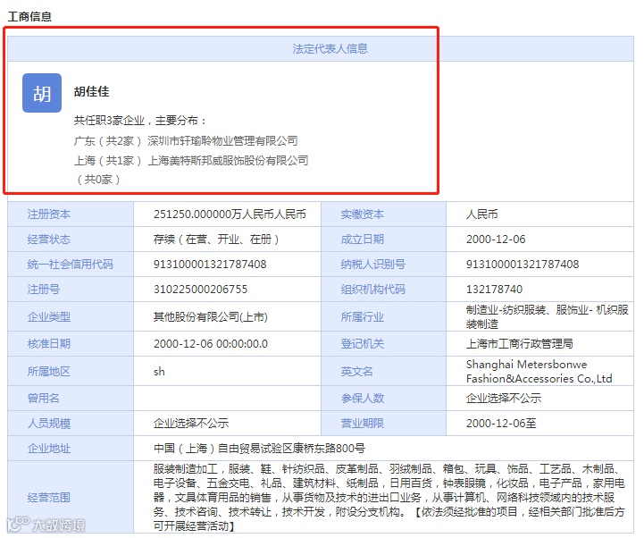Select 企业选择不公示 beside 人员规模
Image resolution: width=644 pixels, height=538 pixels.
[x=191, y=424]
